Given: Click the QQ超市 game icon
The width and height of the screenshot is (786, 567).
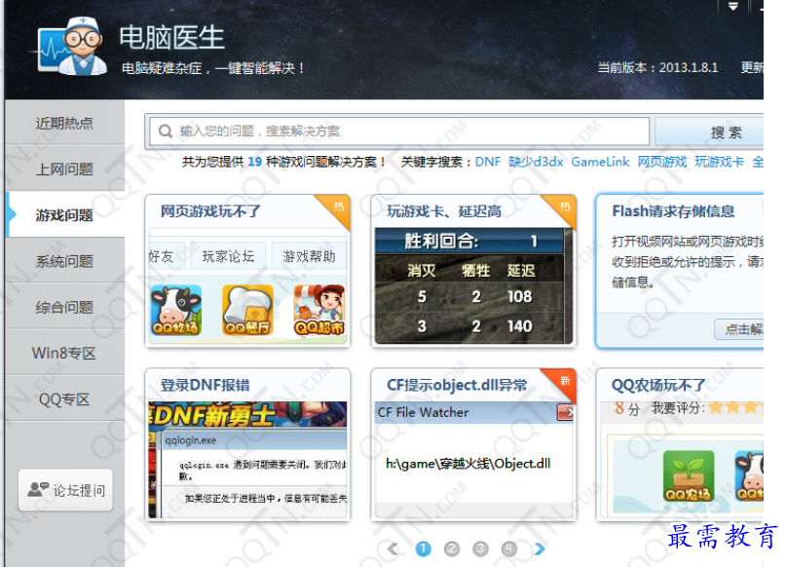Looking at the screenshot, I should [319, 311].
